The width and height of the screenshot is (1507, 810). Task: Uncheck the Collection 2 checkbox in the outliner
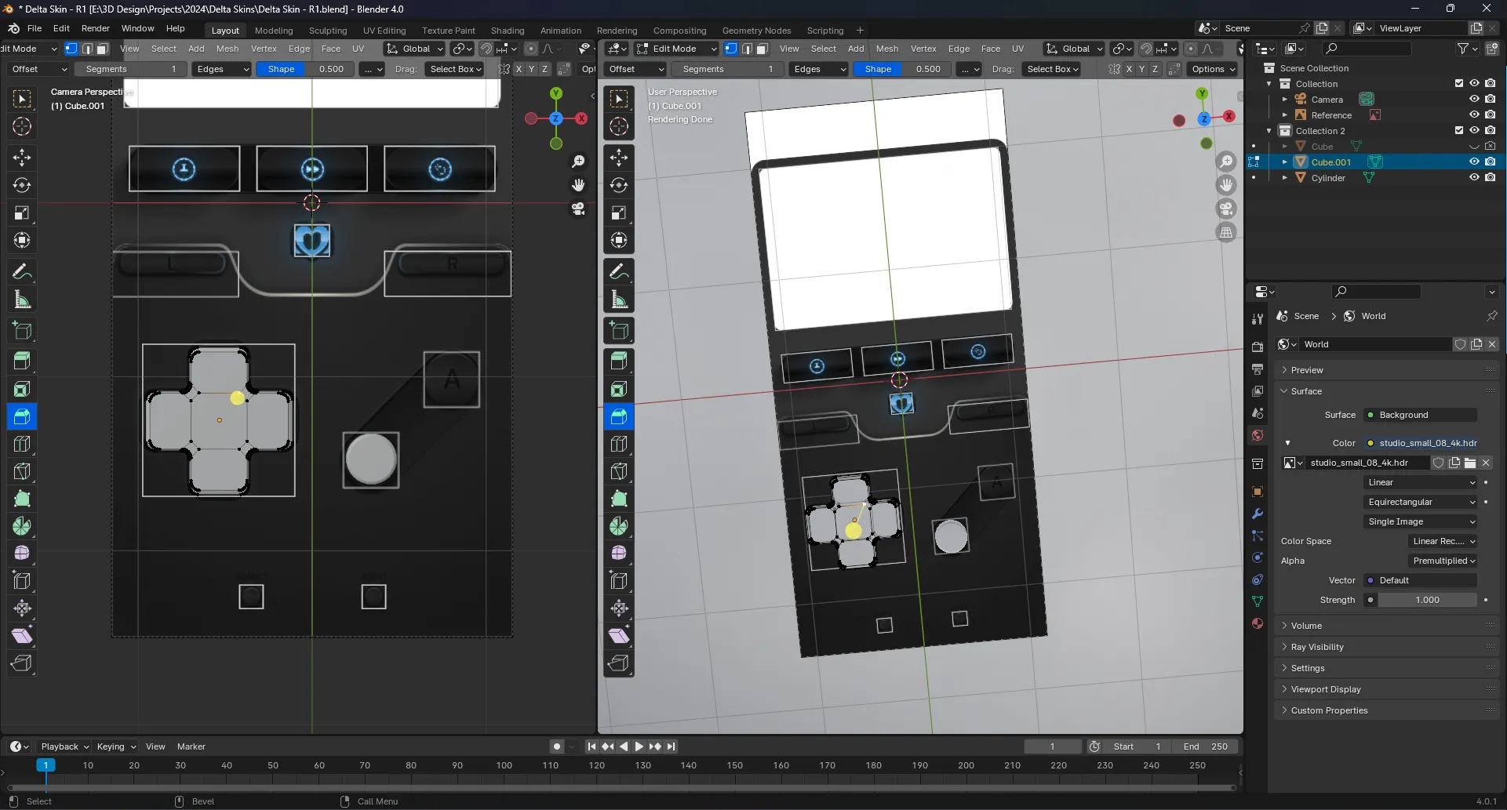(x=1459, y=130)
